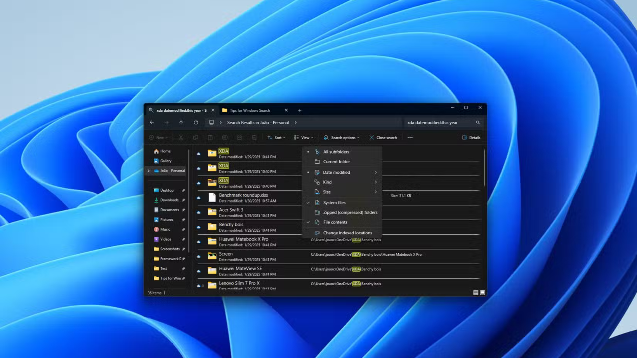Click the Close search icon
Viewport: 637px width, 358px height.
click(383, 137)
